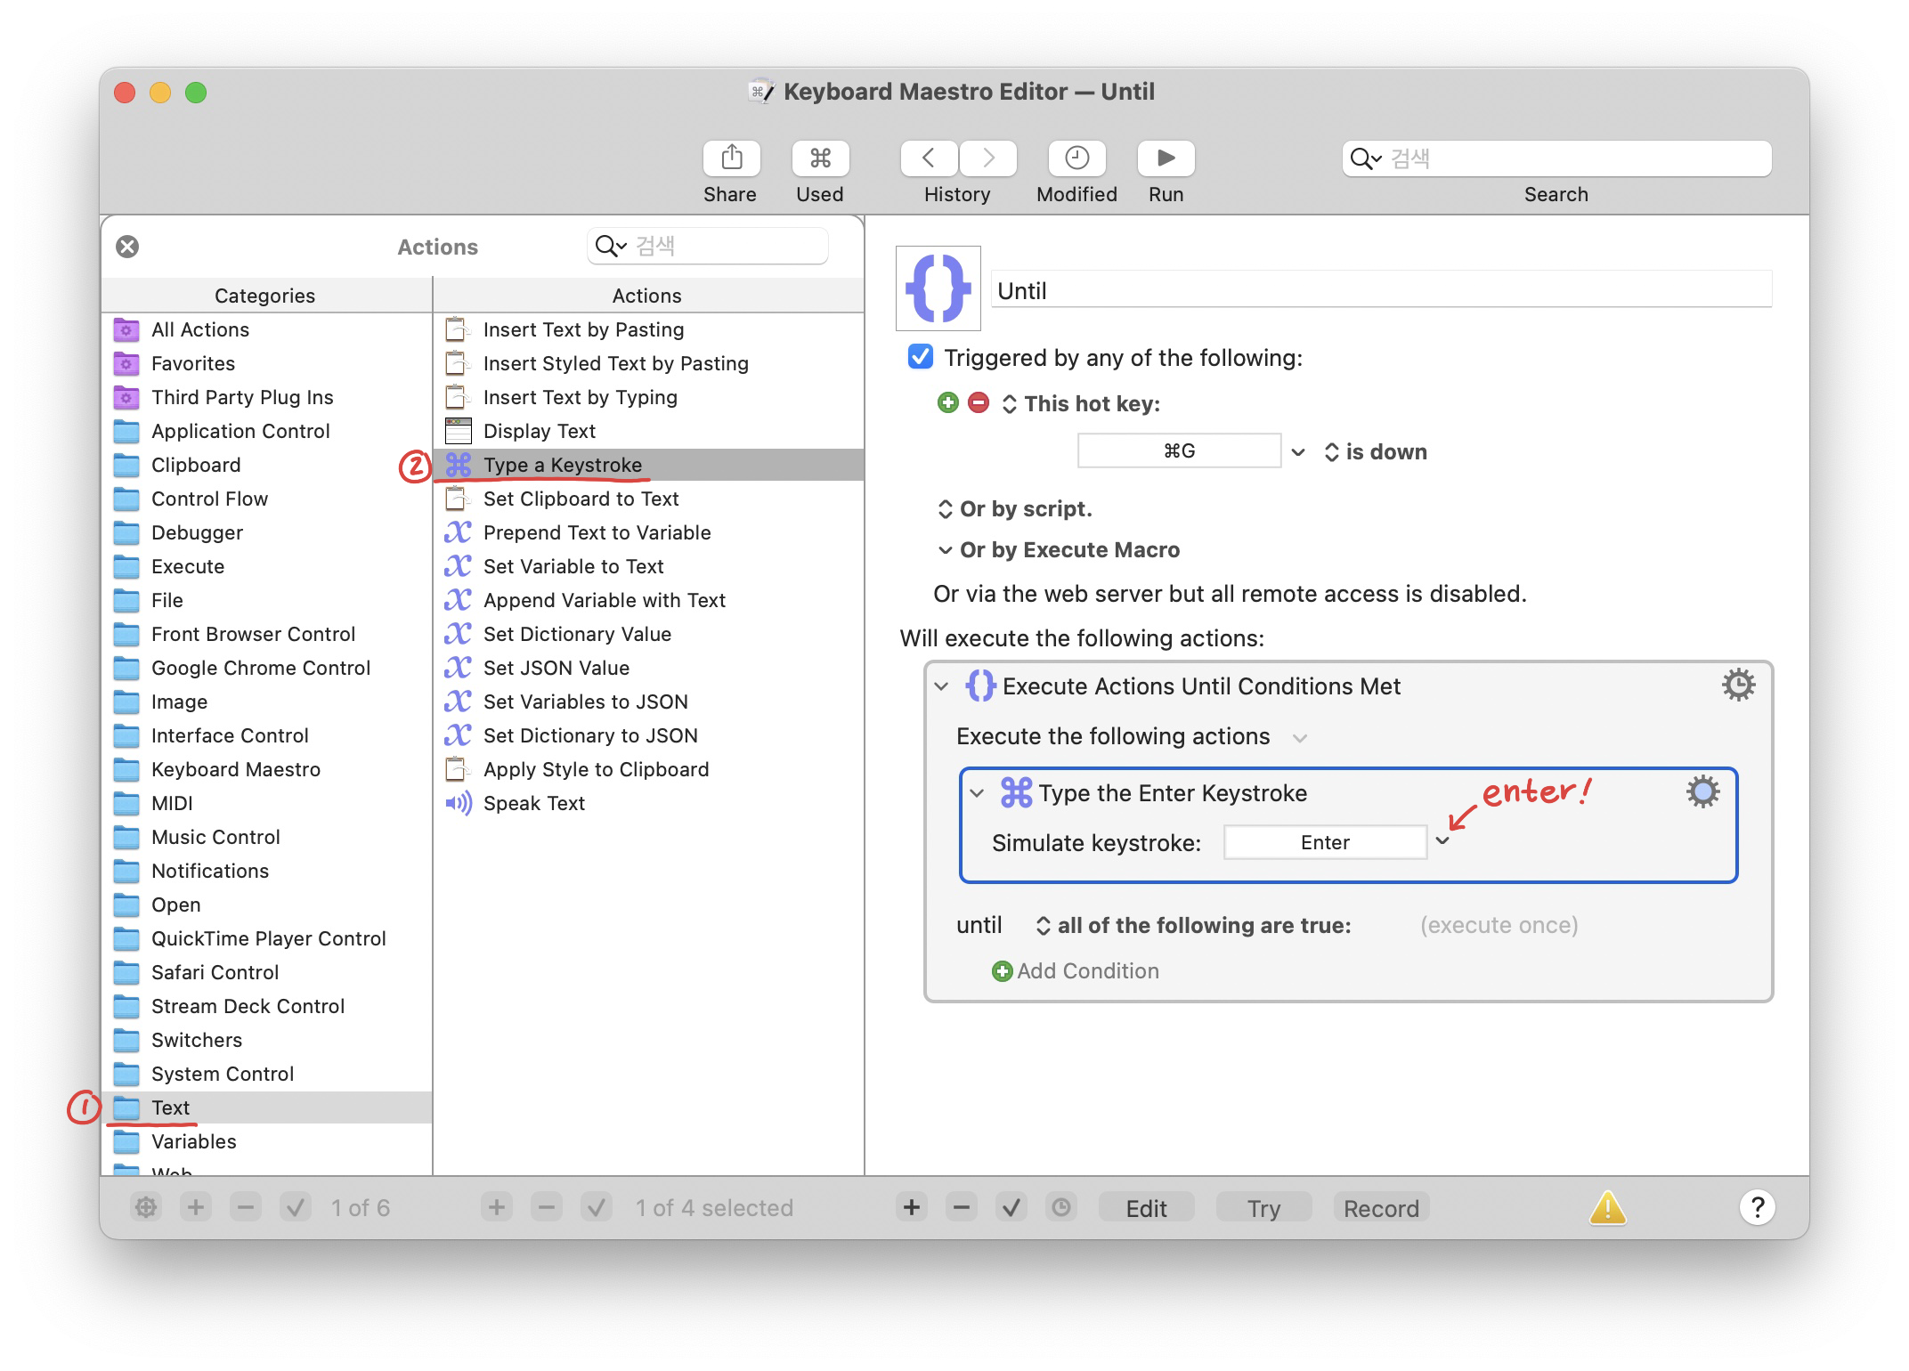Click the green add trigger plus icon
1909x1371 pixels.
[x=947, y=403]
